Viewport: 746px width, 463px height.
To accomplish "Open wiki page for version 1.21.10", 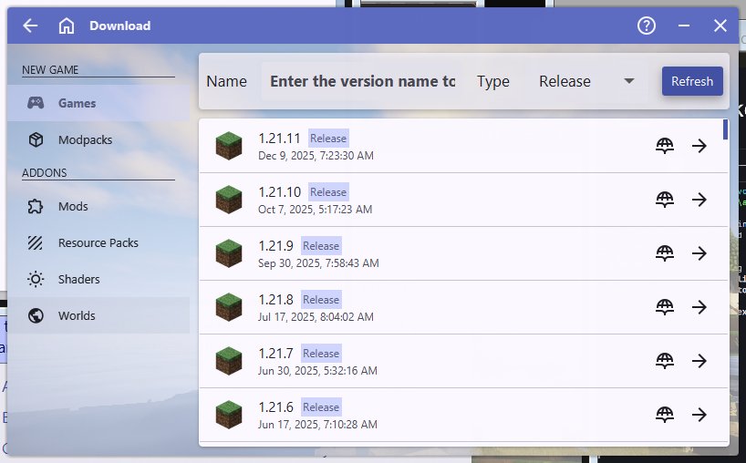I will pyautogui.click(x=665, y=200).
